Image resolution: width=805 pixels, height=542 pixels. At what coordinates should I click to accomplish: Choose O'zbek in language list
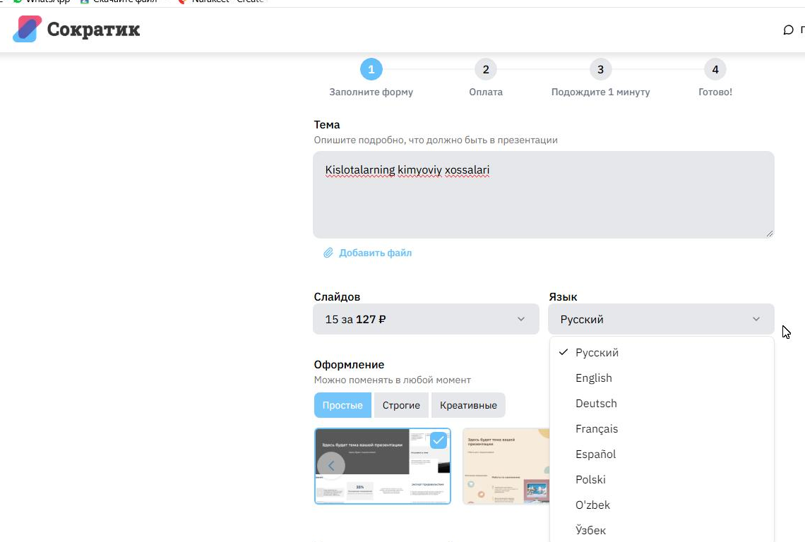(x=661, y=505)
